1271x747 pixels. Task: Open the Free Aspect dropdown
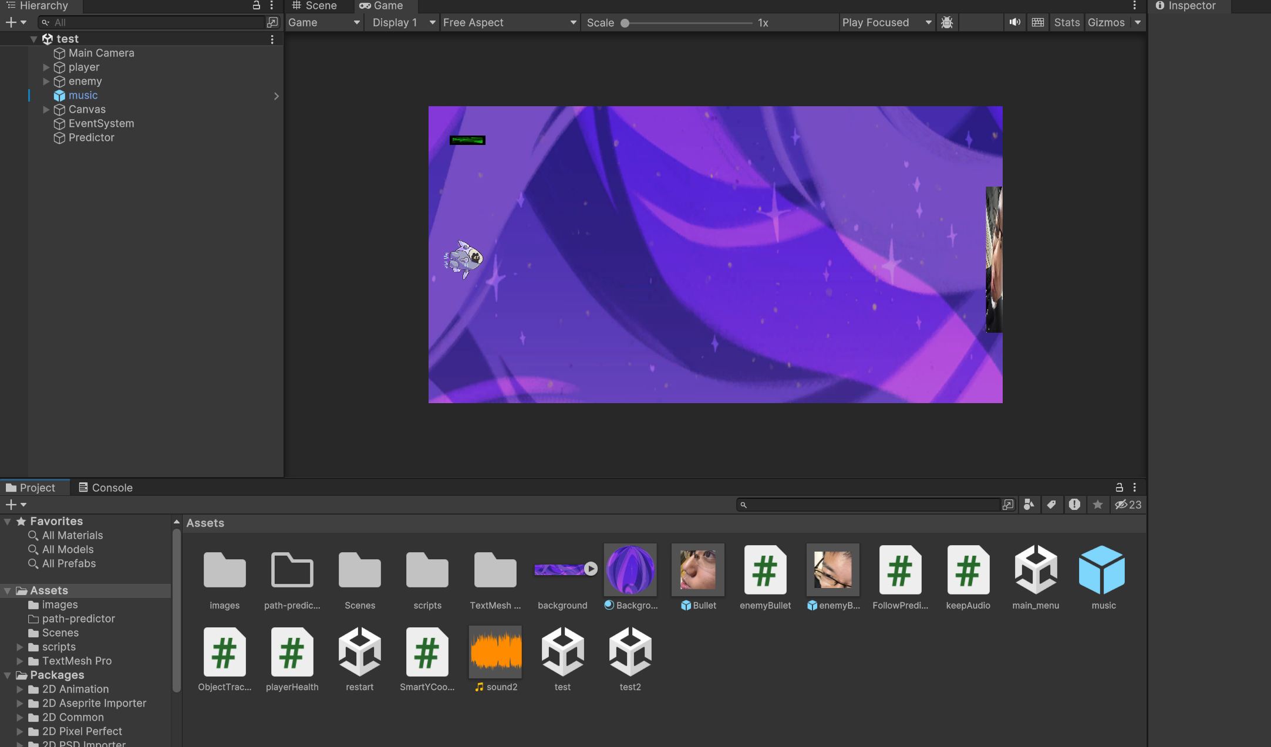tap(508, 22)
